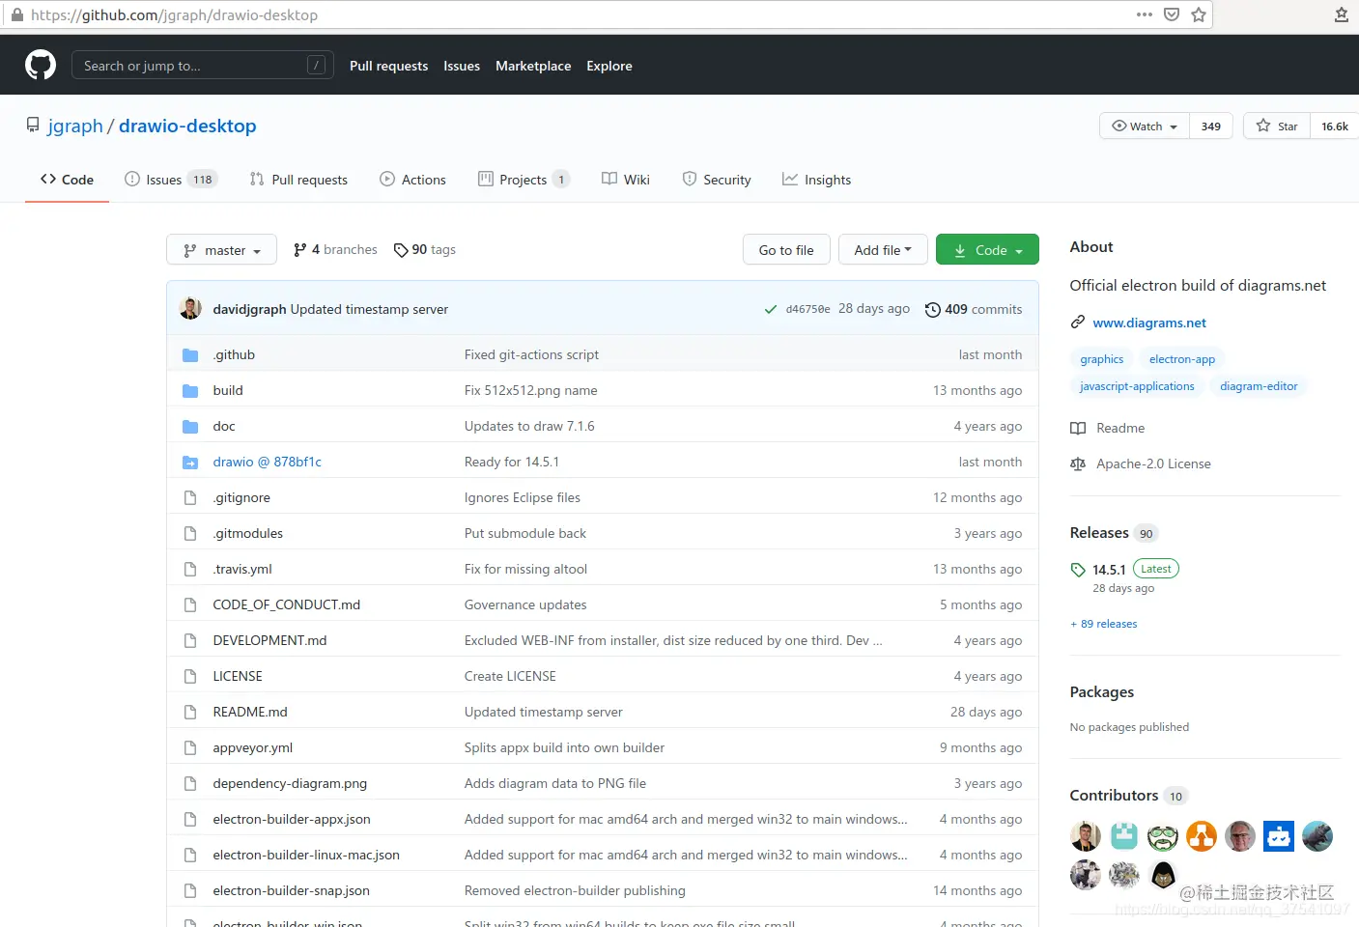This screenshot has width=1359, height=927.
Task: Open dependency-diagram.png file
Action: click(x=290, y=783)
